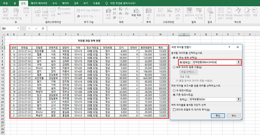Click the 표/범위 input field
Screen dimensions: 260x135
[214, 62]
